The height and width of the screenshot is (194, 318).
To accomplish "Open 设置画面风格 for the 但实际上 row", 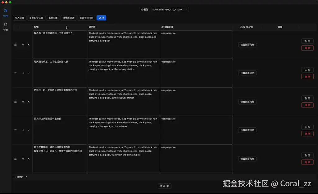I will 247,130.
